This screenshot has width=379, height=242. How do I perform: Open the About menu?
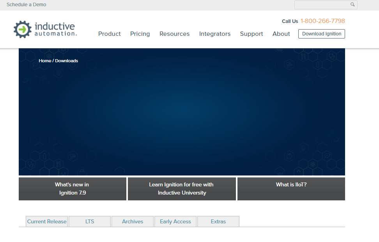coord(281,34)
